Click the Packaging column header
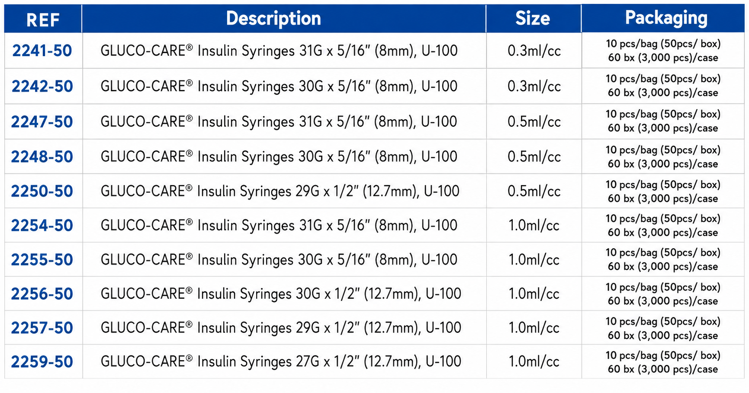Screen dimensions: 749x393 point(666,18)
